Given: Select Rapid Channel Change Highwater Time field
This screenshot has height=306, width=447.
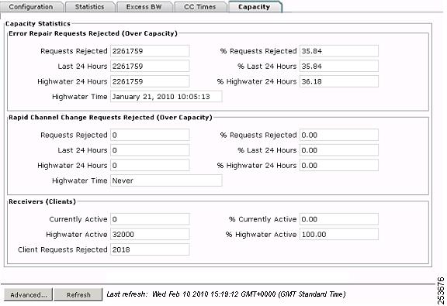Looking at the screenshot, I should coord(166,181).
